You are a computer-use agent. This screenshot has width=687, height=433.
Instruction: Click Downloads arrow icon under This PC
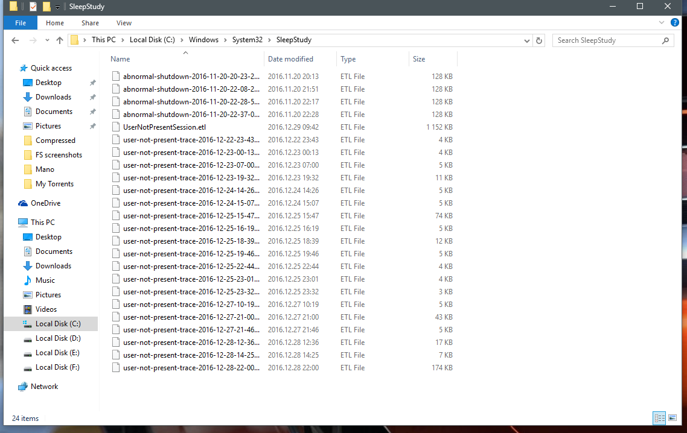(x=28, y=266)
